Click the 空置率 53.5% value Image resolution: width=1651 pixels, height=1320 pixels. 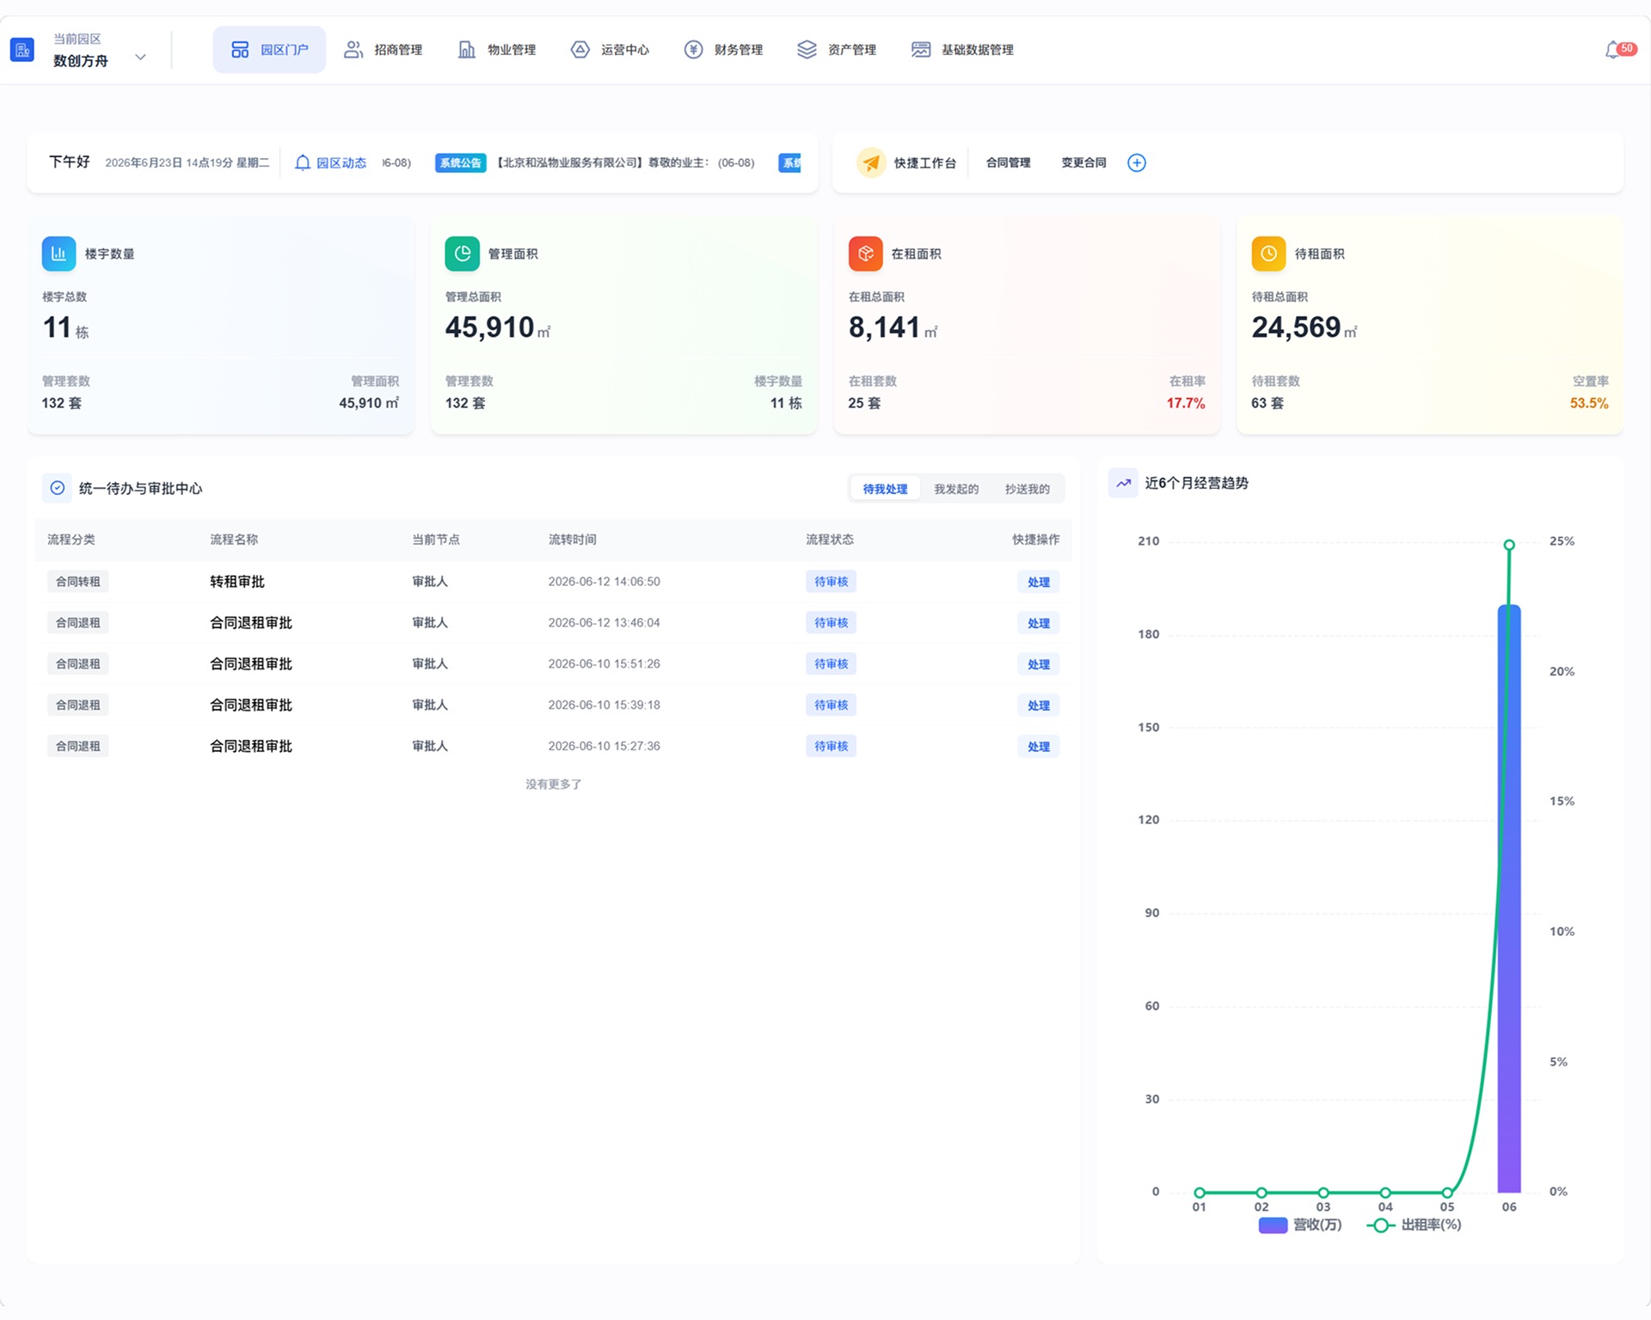pos(1589,403)
